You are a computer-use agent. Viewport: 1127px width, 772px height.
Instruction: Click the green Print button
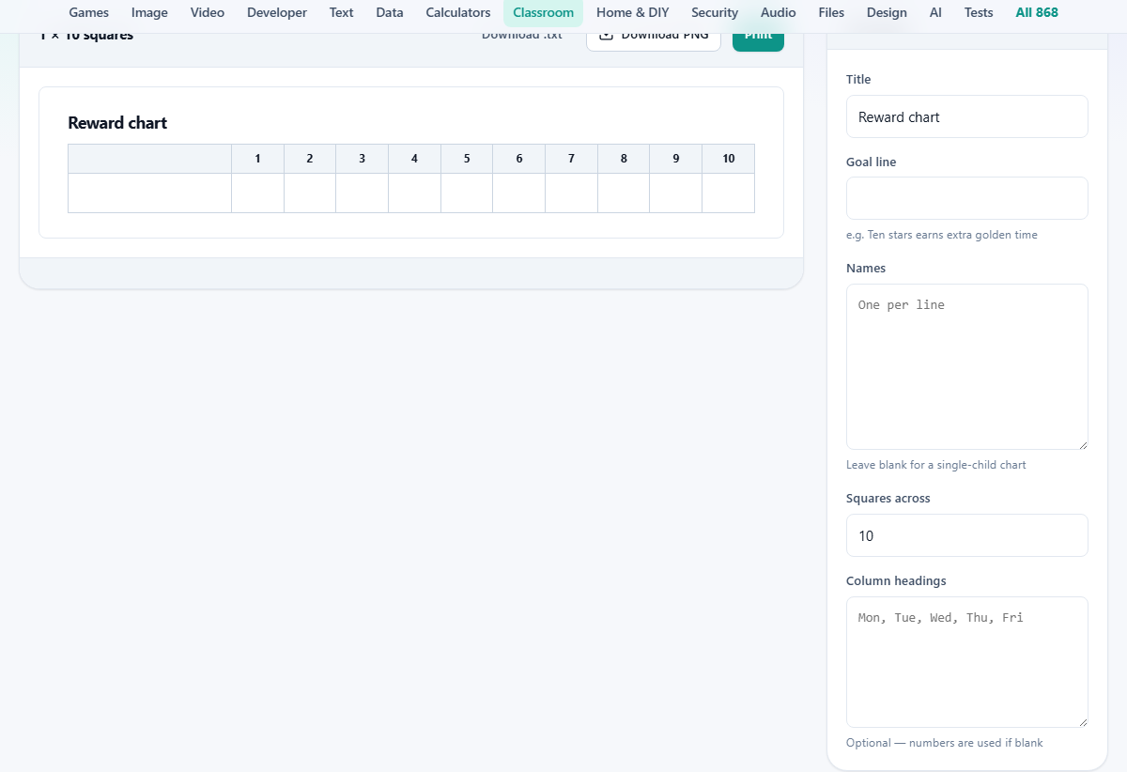[758, 38]
